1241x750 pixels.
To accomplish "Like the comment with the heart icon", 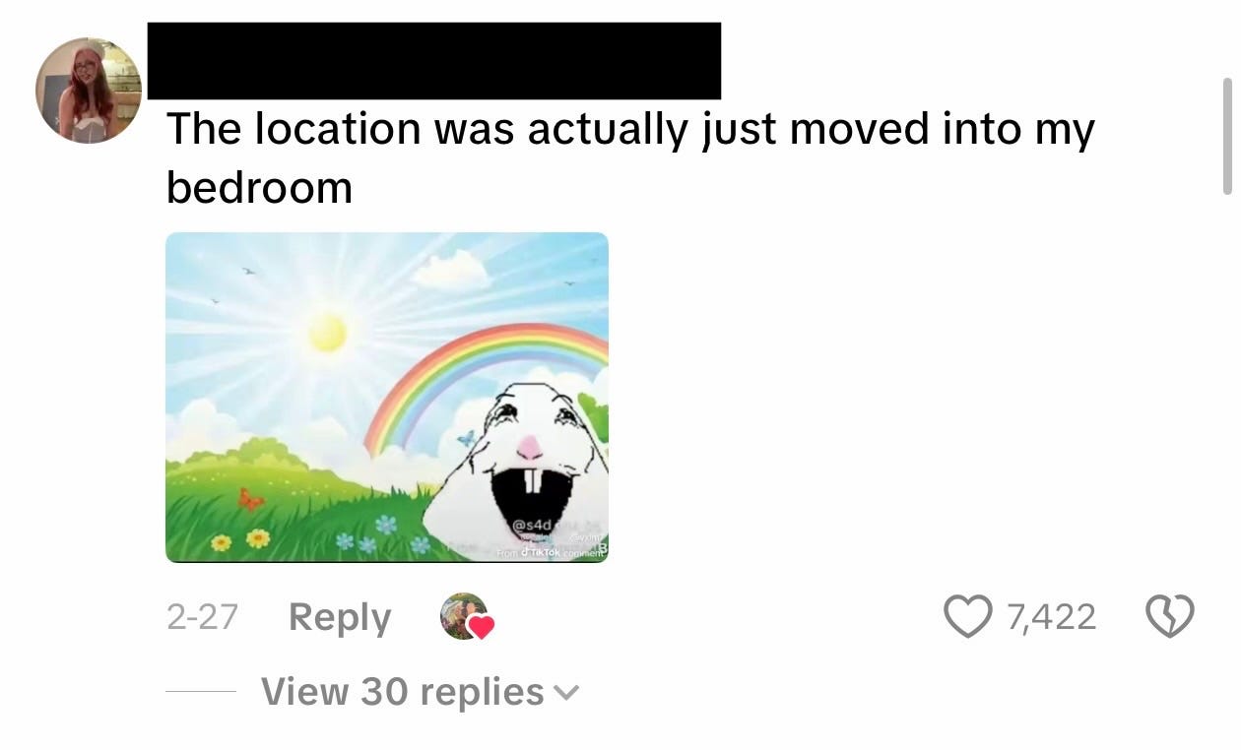I will pyautogui.click(x=968, y=617).
